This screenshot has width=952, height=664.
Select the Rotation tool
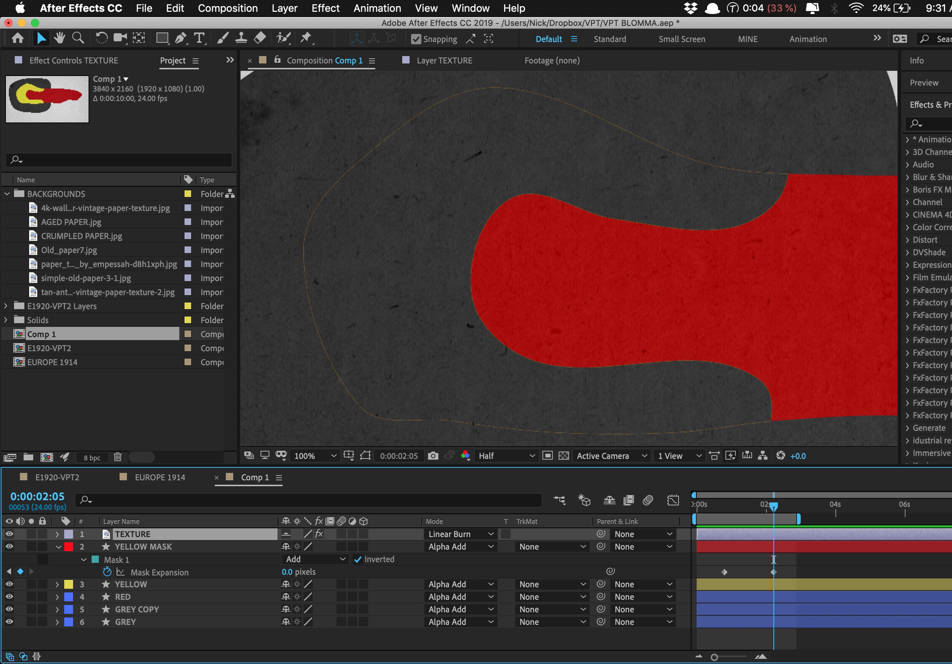(x=101, y=38)
